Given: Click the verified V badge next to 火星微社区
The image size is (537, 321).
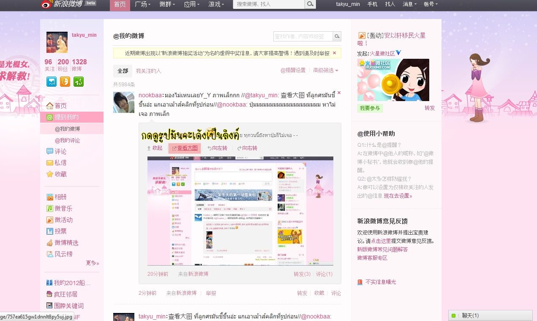Looking at the screenshot, I should [398, 53].
